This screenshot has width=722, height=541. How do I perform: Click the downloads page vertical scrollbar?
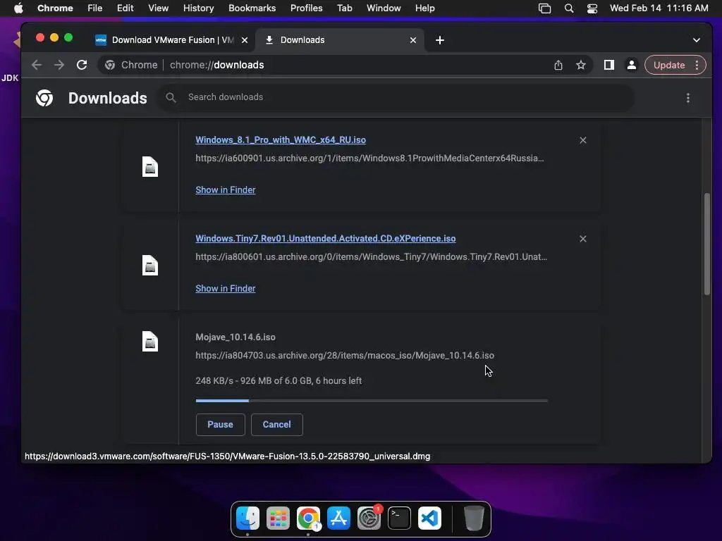tap(706, 244)
